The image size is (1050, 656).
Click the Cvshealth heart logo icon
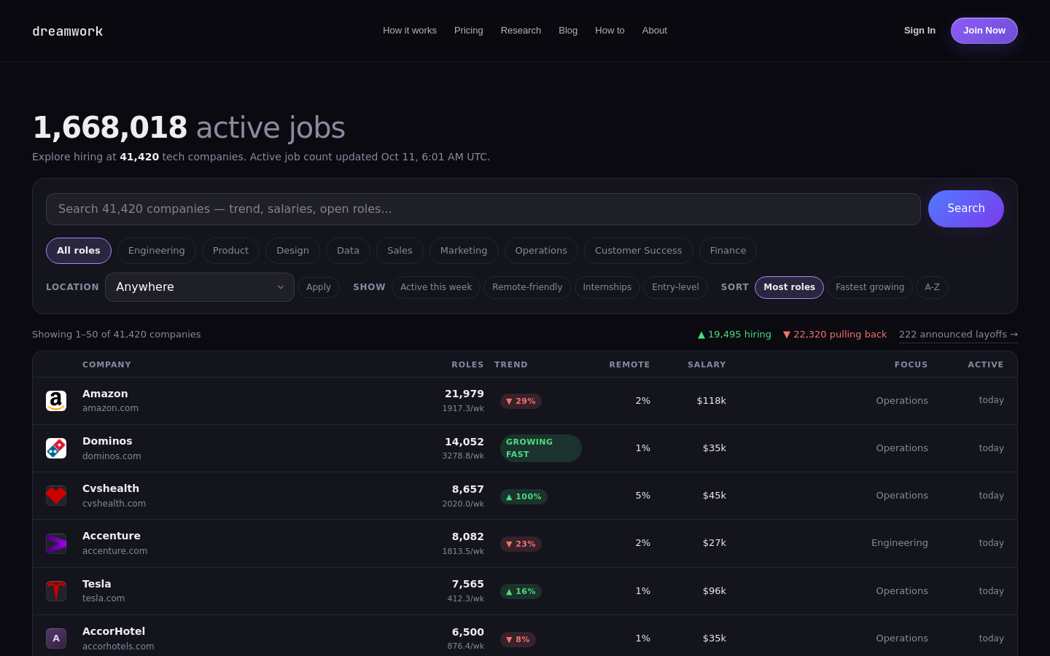[x=56, y=496]
